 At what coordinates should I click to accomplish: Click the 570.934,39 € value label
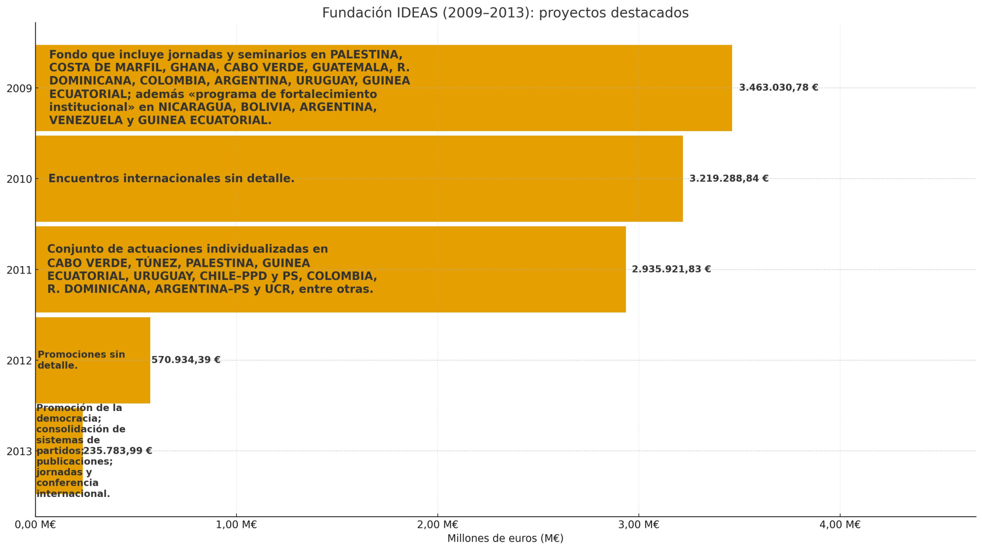[x=186, y=360]
